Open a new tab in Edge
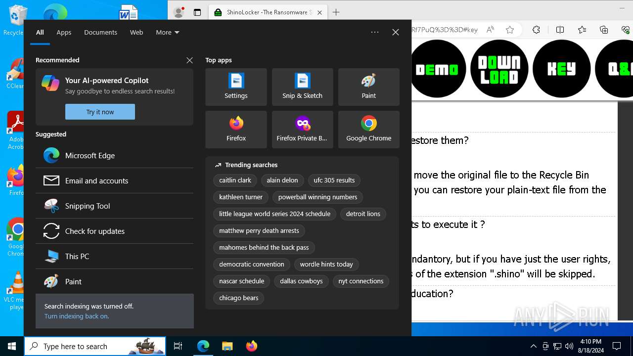Viewport: 633px width, 356px height. pos(336,12)
